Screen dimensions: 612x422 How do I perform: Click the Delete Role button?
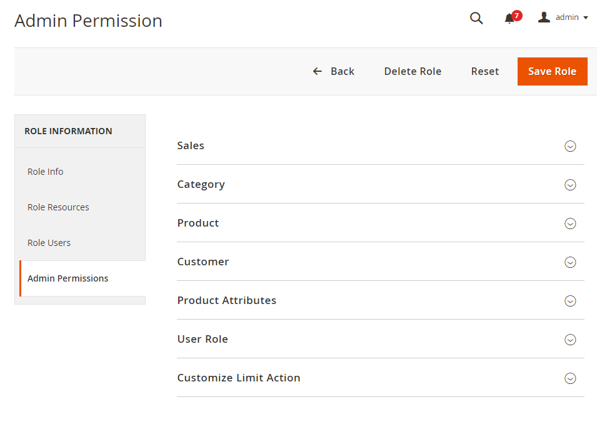[413, 71]
